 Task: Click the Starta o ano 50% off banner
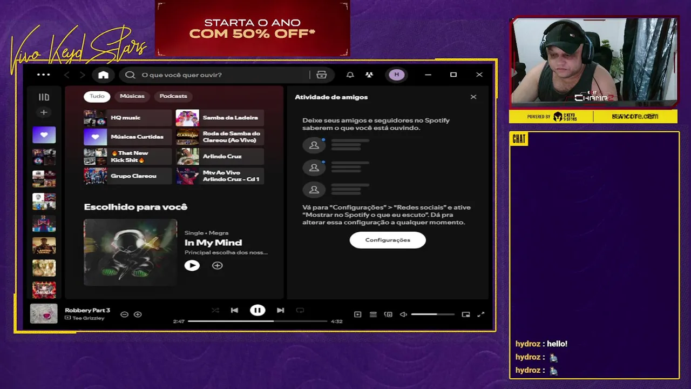click(x=253, y=29)
